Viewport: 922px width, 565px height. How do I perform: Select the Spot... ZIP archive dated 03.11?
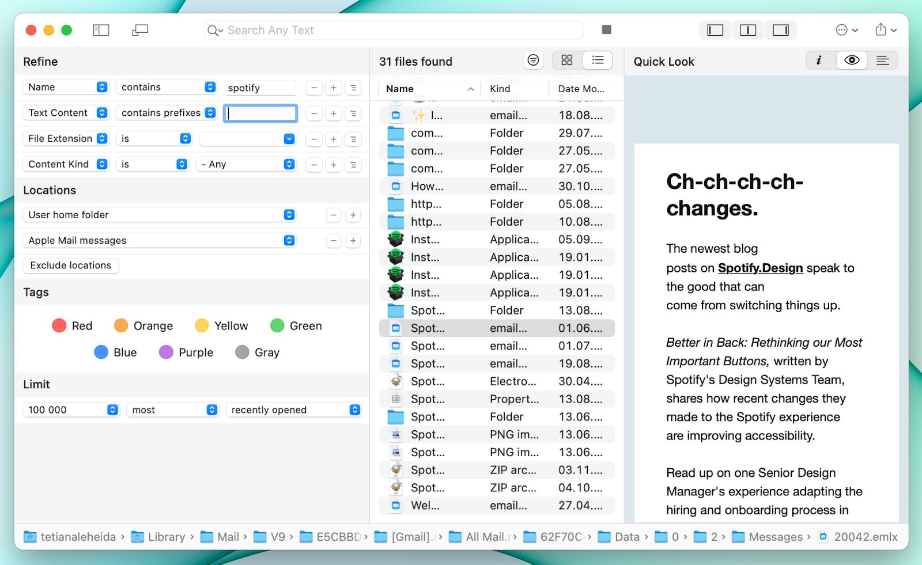coord(497,470)
